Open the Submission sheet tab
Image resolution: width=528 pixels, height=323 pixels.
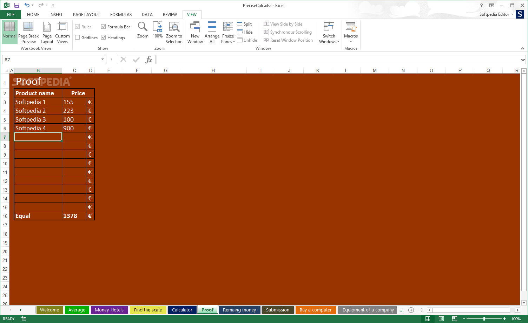pyautogui.click(x=278, y=310)
